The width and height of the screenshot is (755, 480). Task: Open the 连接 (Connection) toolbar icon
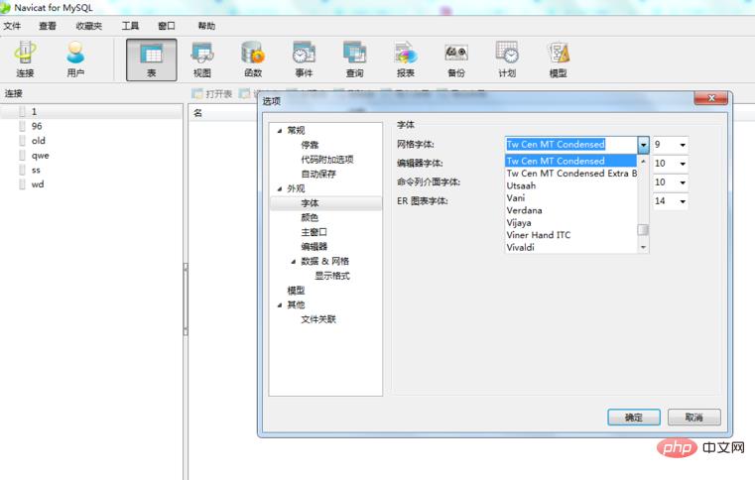(25, 60)
